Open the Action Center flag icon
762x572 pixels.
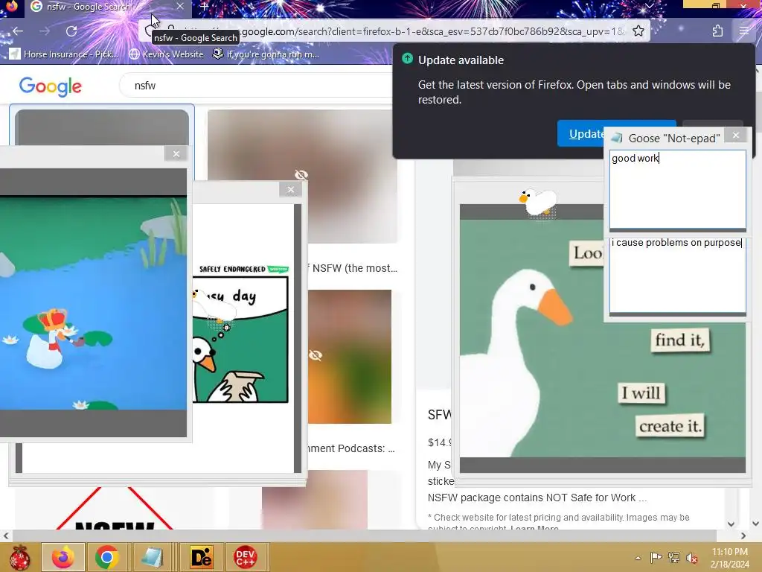click(x=656, y=557)
